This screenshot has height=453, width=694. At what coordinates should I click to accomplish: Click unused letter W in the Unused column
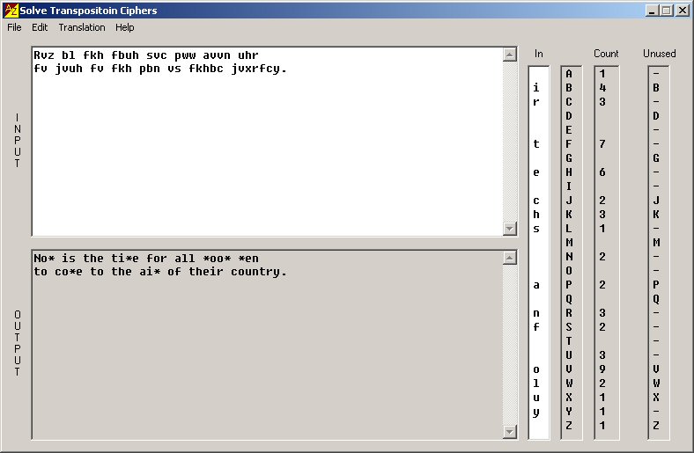tap(656, 384)
